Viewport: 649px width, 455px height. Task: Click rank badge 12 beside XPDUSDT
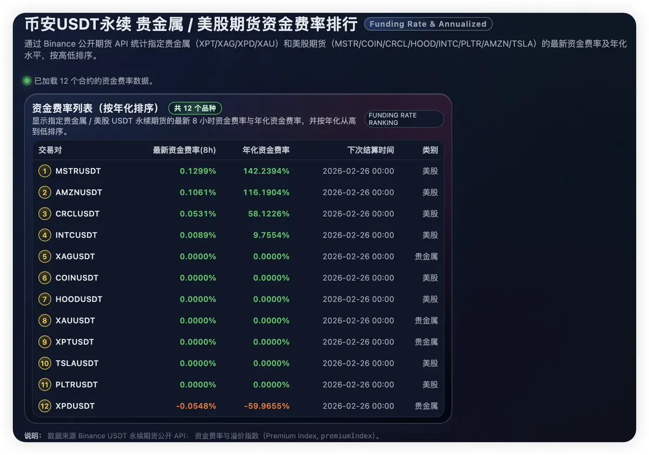[44, 406]
